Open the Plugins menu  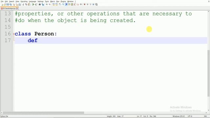[x=63, y=1]
